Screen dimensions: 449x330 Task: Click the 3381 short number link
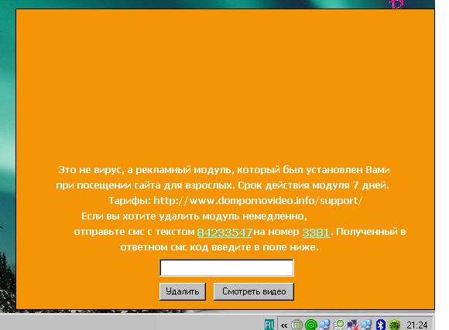[316, 232]
